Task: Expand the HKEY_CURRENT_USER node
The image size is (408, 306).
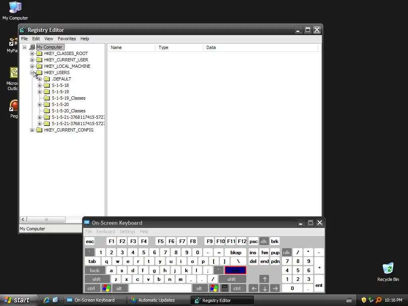Action: point(32,60)
